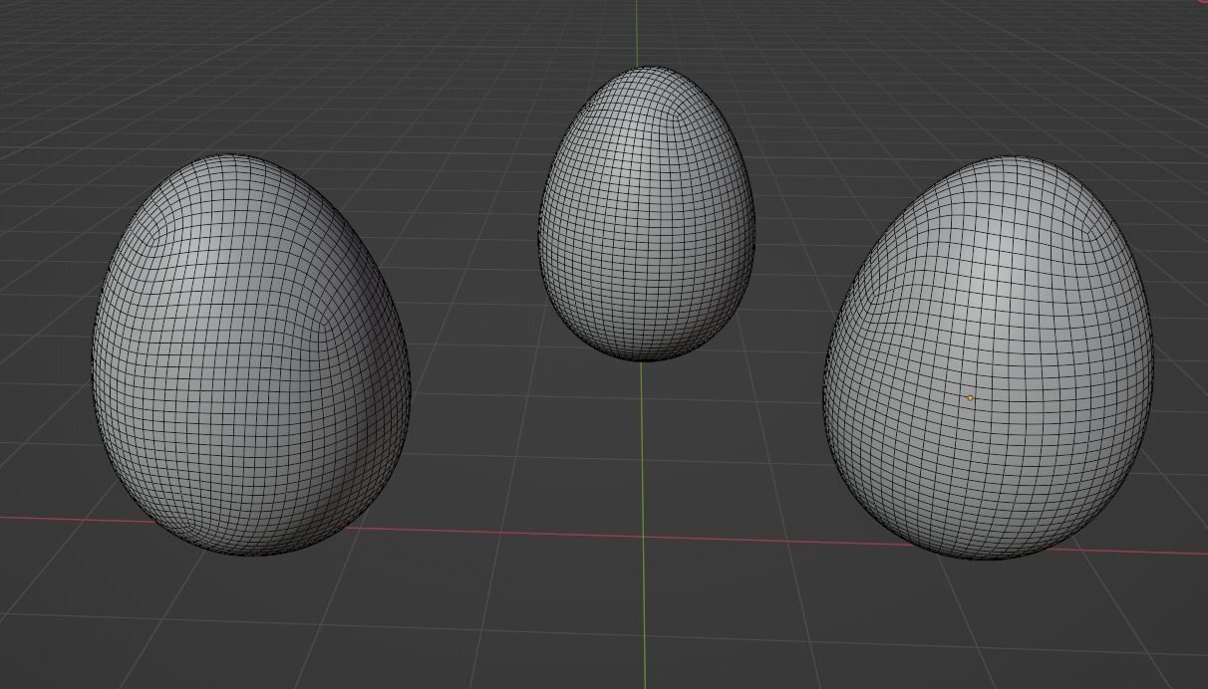The image size is (1208, 689).
Task: Select the center egg mesh
Action: 647,214
